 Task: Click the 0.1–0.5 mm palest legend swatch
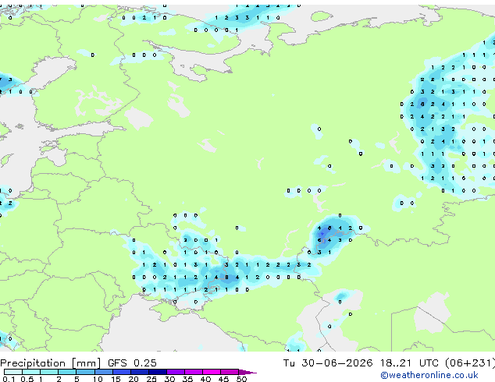coord(13,372)
